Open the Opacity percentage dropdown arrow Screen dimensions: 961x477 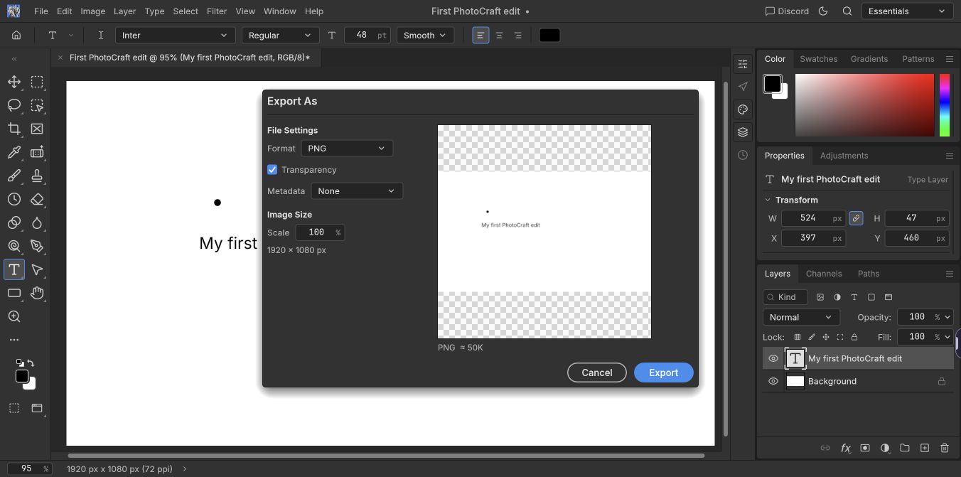[x=947, y=317]
